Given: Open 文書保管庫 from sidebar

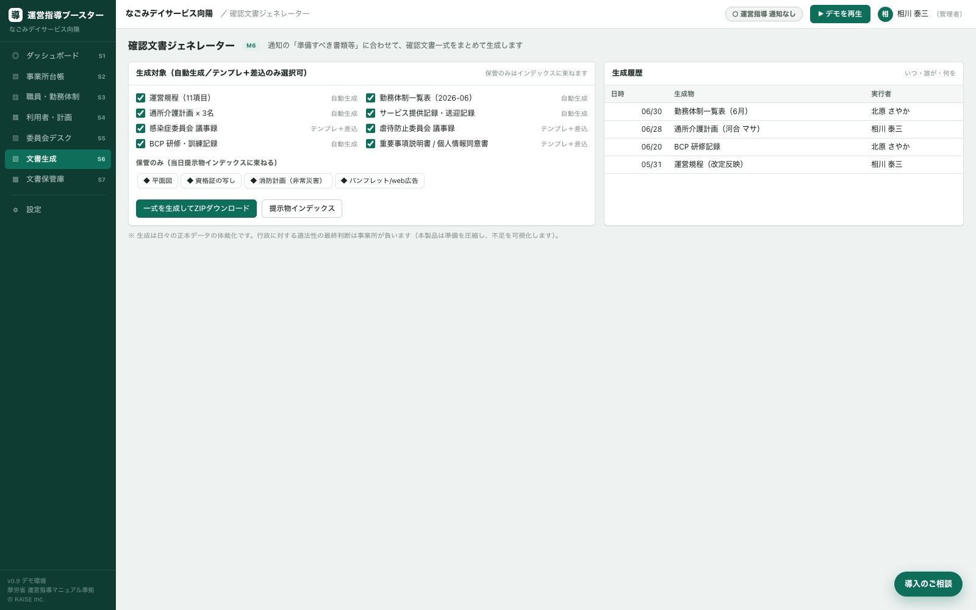Looking at the screenshot, I should 58,179.
